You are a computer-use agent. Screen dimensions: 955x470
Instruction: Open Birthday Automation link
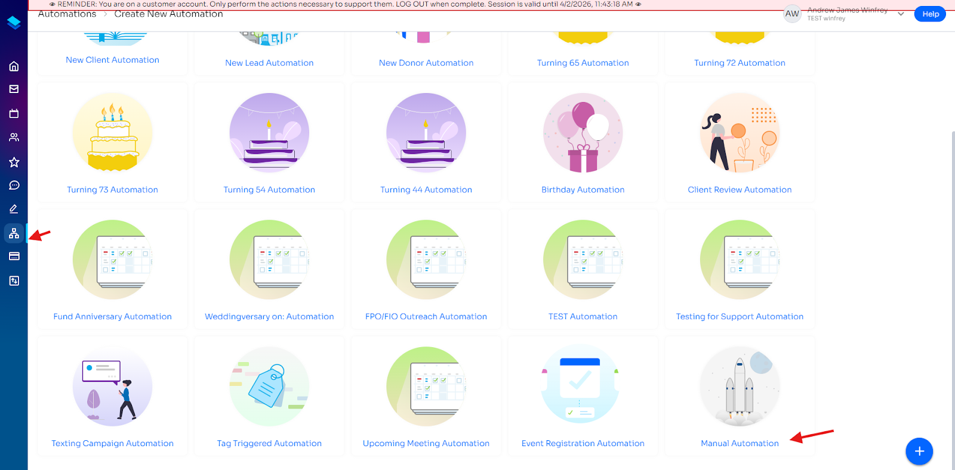[x=583, y=190]
